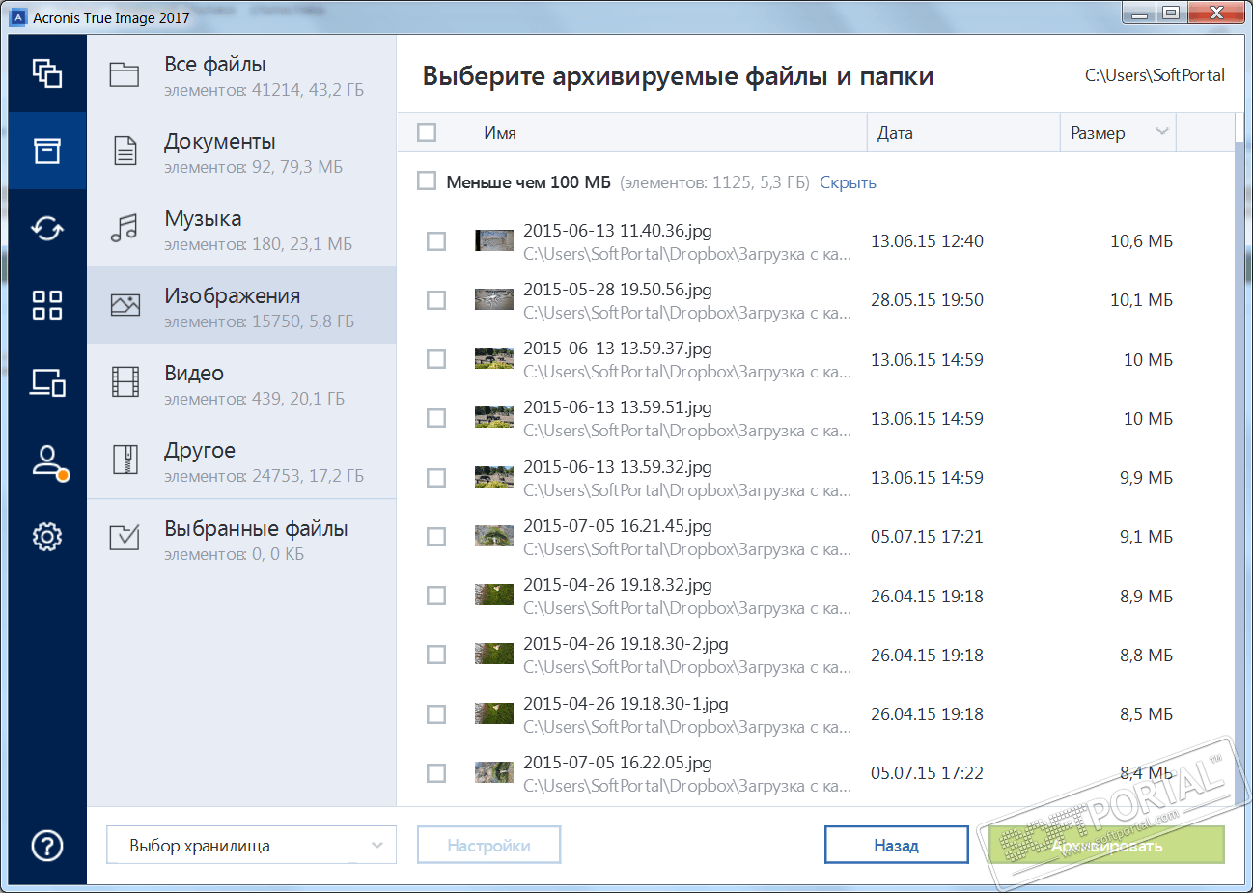Open the Выбор хранилища dropdown
The image size is (1253, 893).
coord(251,846)
